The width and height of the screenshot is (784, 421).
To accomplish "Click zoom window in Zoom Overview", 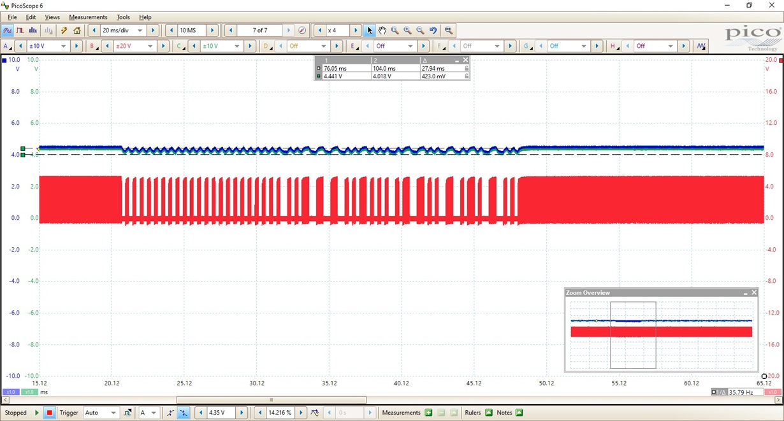I will pyautogui.click(x=633, y=335).
